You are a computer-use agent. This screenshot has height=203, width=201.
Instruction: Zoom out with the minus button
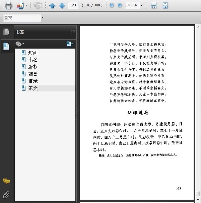click(112, 5)
